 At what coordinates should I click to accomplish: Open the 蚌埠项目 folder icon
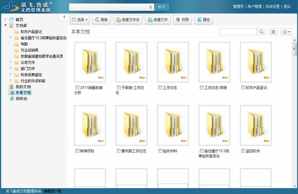click(90, 126)
